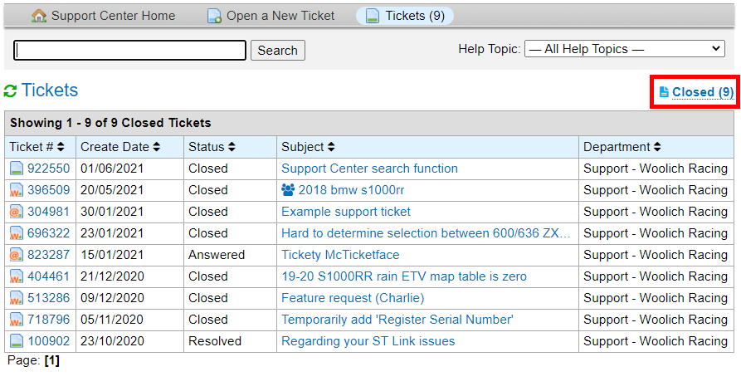The height and width of the screenshot is (391, 741).
Task: Click the green refresh Tickets icon
Action: click(x=10, y=91)
